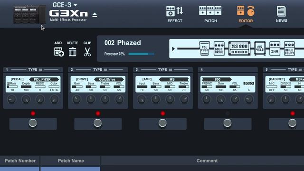304x171 pixels.
Task: Click the eject device icon
Action: tap(95, 15)
